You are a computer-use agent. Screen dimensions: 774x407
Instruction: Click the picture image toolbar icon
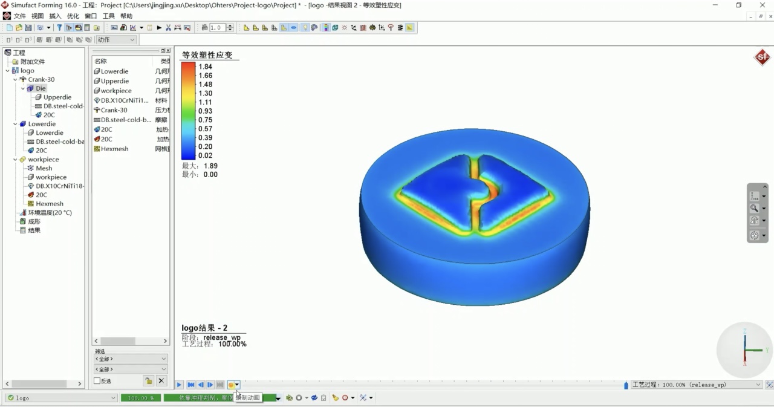tap(114, 28)
